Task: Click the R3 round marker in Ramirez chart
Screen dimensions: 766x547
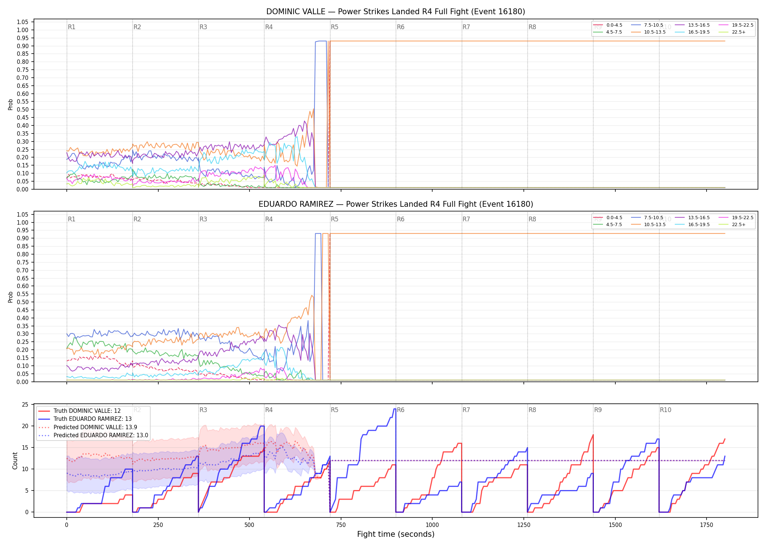Action: pos(203,219)
